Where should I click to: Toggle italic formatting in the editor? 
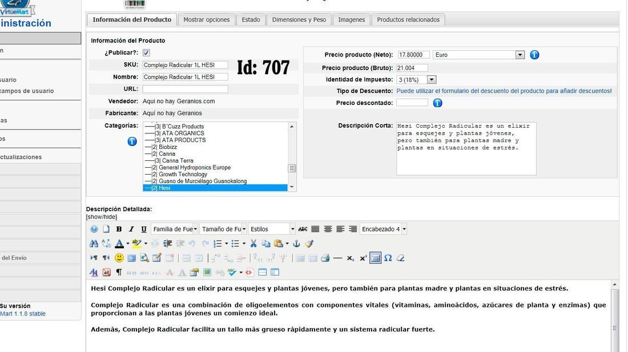click(131, 229)
